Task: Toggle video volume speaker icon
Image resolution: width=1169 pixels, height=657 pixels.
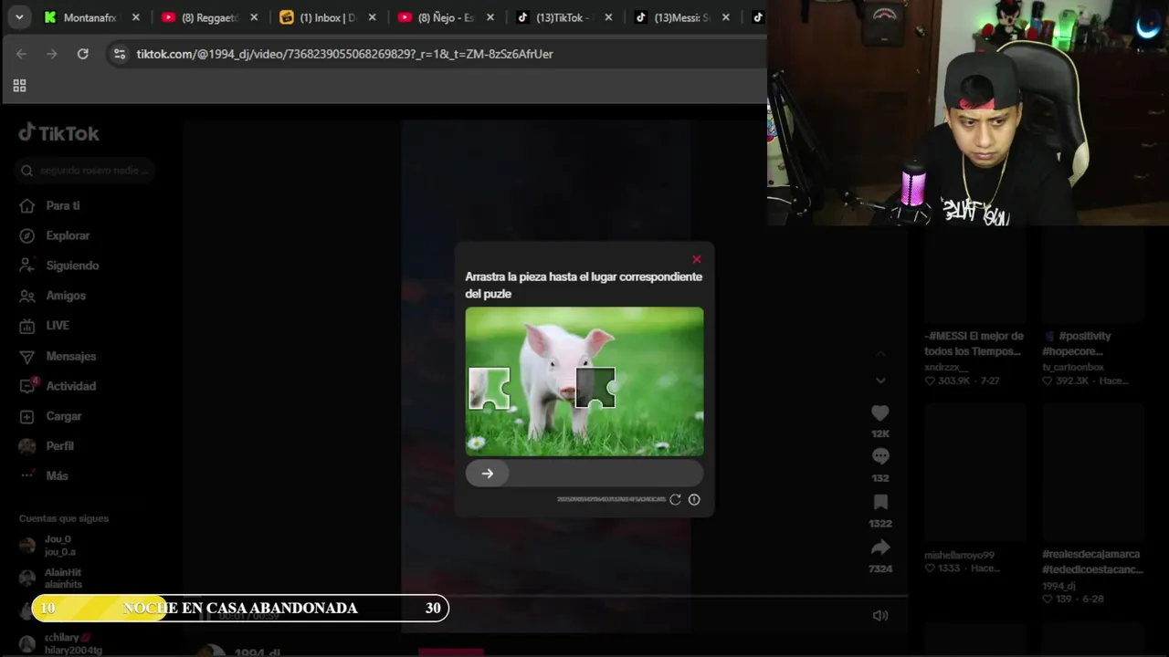Action: pos(880,615)
